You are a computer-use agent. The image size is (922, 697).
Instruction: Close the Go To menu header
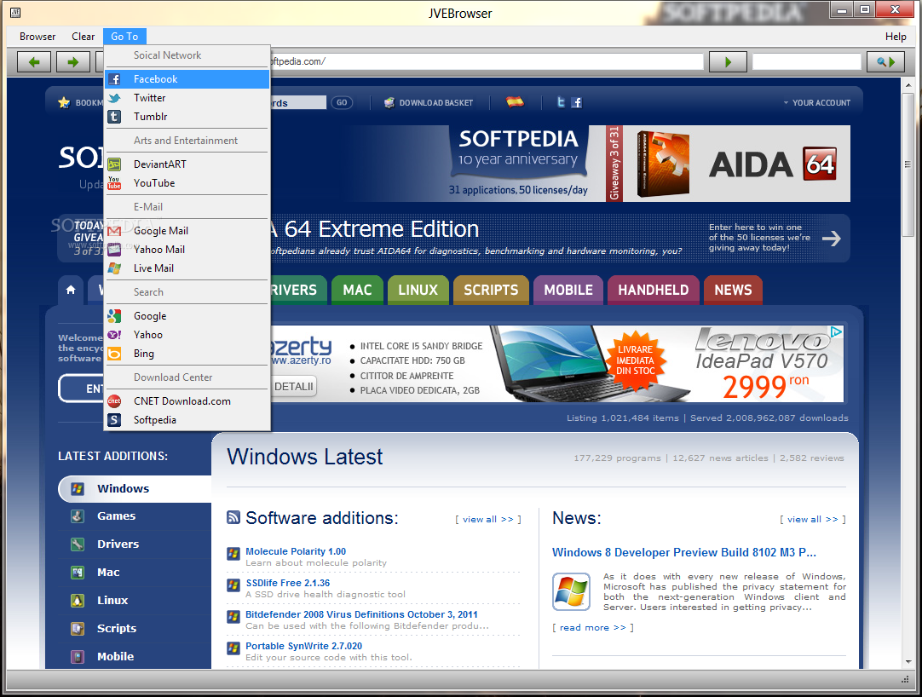(124, 37)
